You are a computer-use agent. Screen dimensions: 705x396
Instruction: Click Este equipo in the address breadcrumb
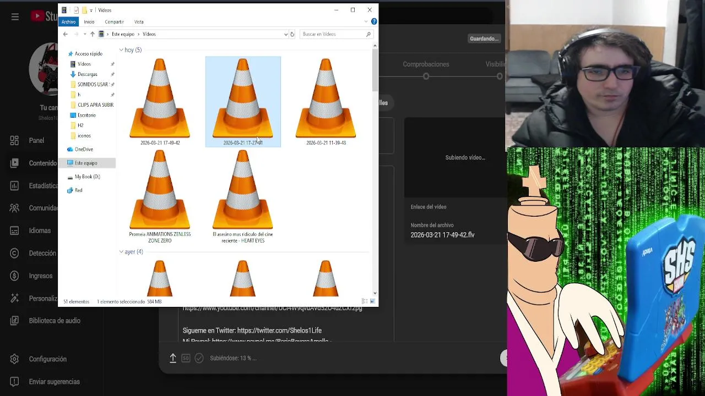(x=123, y=34)
